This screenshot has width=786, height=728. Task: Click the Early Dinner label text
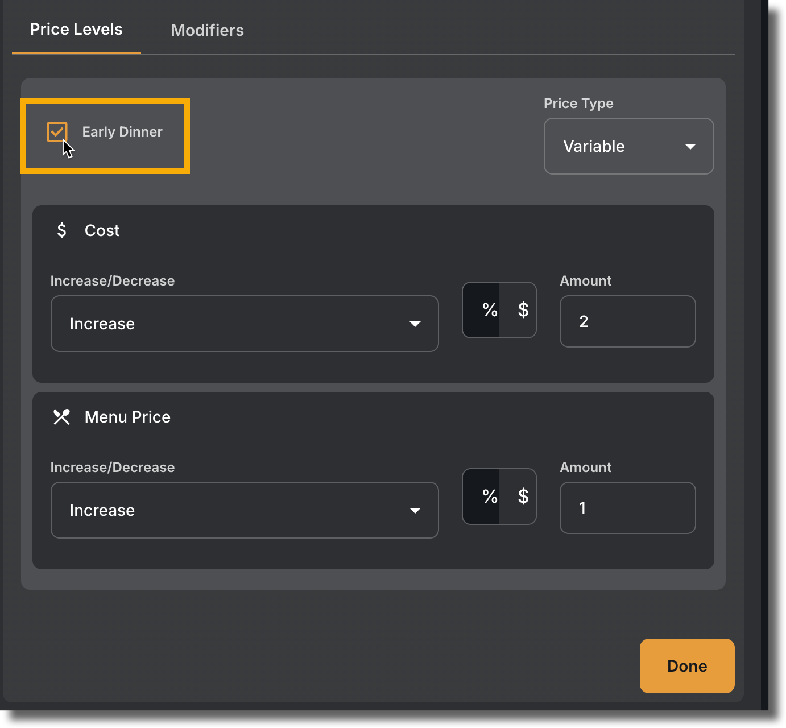[x=122, y=132]
